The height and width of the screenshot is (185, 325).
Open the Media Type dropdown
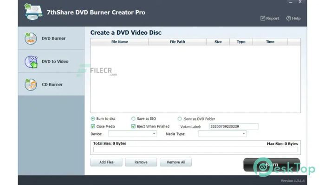pyautogui.click(x=222, y=134)
